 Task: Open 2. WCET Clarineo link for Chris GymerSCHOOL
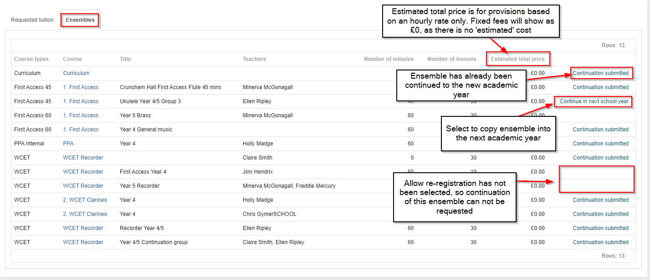[x=85, y=214]
